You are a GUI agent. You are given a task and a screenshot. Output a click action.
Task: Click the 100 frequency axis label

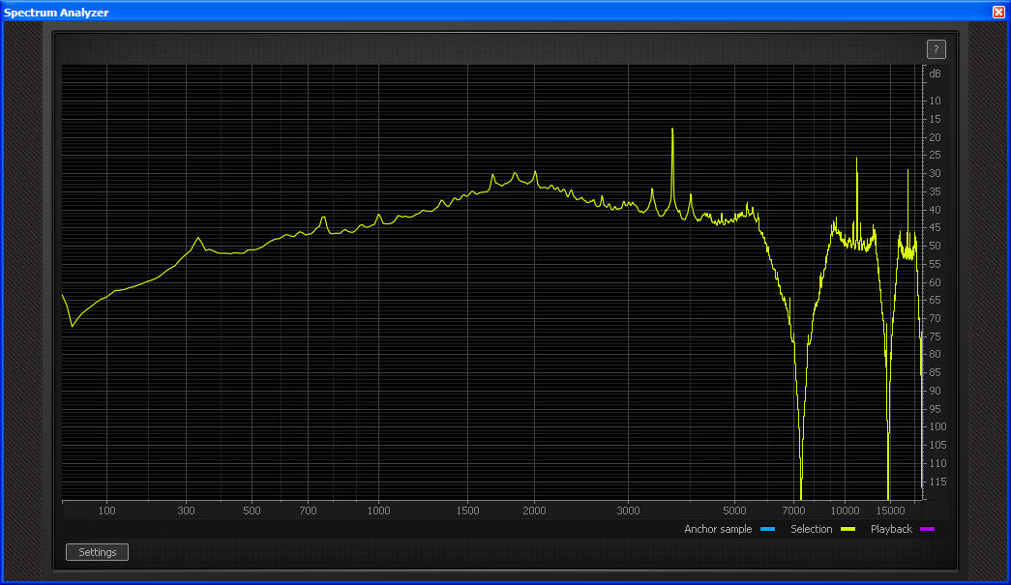(106, 511)
